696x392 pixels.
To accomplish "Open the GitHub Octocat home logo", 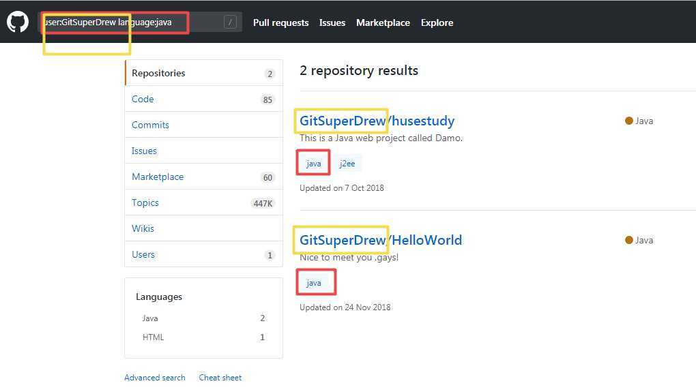I will [x=17, y=22].
